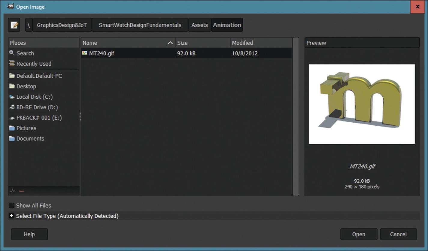
Task: Sort files by Size column header
Action: (x=203, y=43)
